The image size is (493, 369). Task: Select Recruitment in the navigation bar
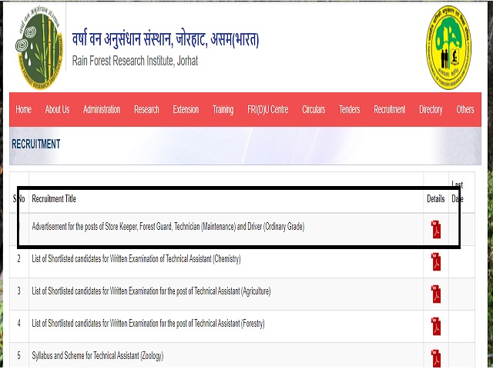coord(389,110)
